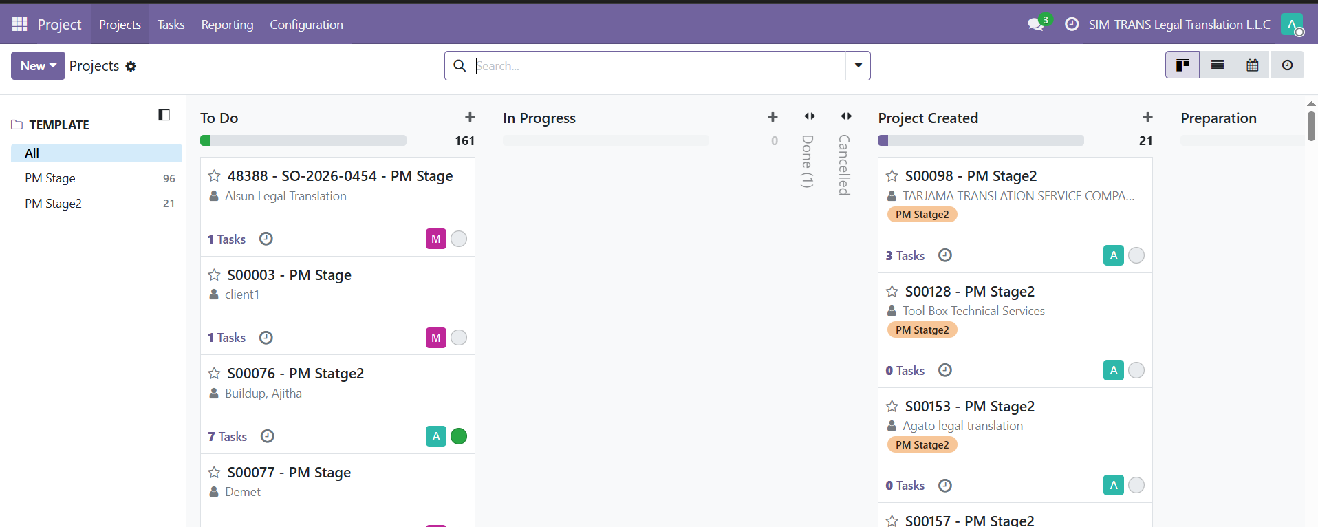Filter by PM Stage2 template

[x=96, y=204]
